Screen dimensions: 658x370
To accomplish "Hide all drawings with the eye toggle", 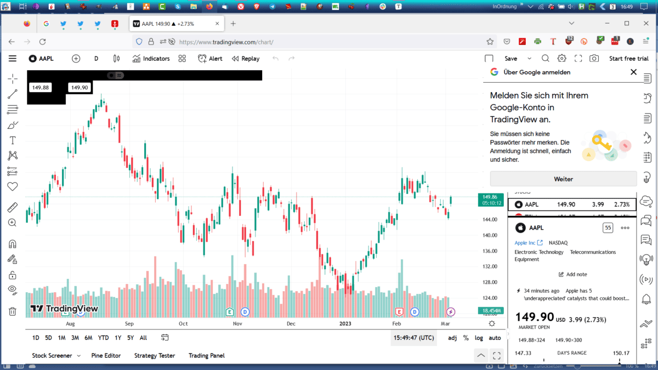I will [12, 290].
